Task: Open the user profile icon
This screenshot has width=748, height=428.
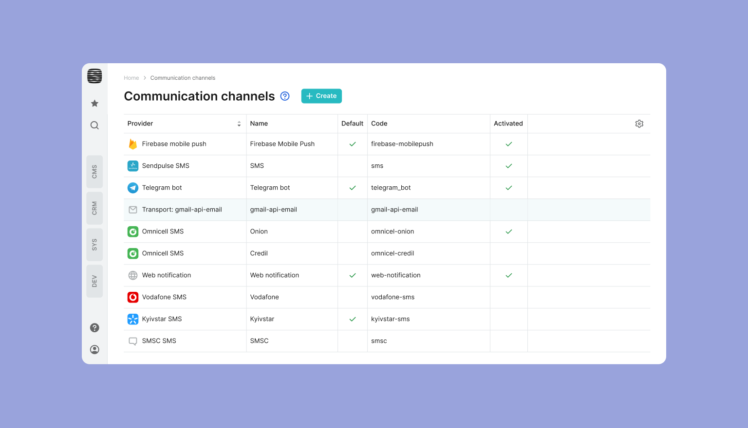Action: [x=94, y=350]
